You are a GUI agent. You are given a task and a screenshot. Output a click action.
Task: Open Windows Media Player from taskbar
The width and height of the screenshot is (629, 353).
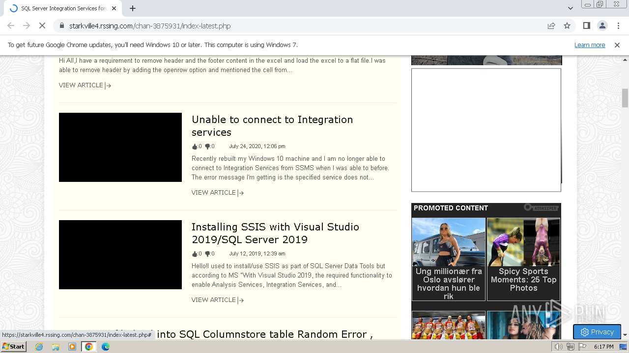tap(72, 347)
